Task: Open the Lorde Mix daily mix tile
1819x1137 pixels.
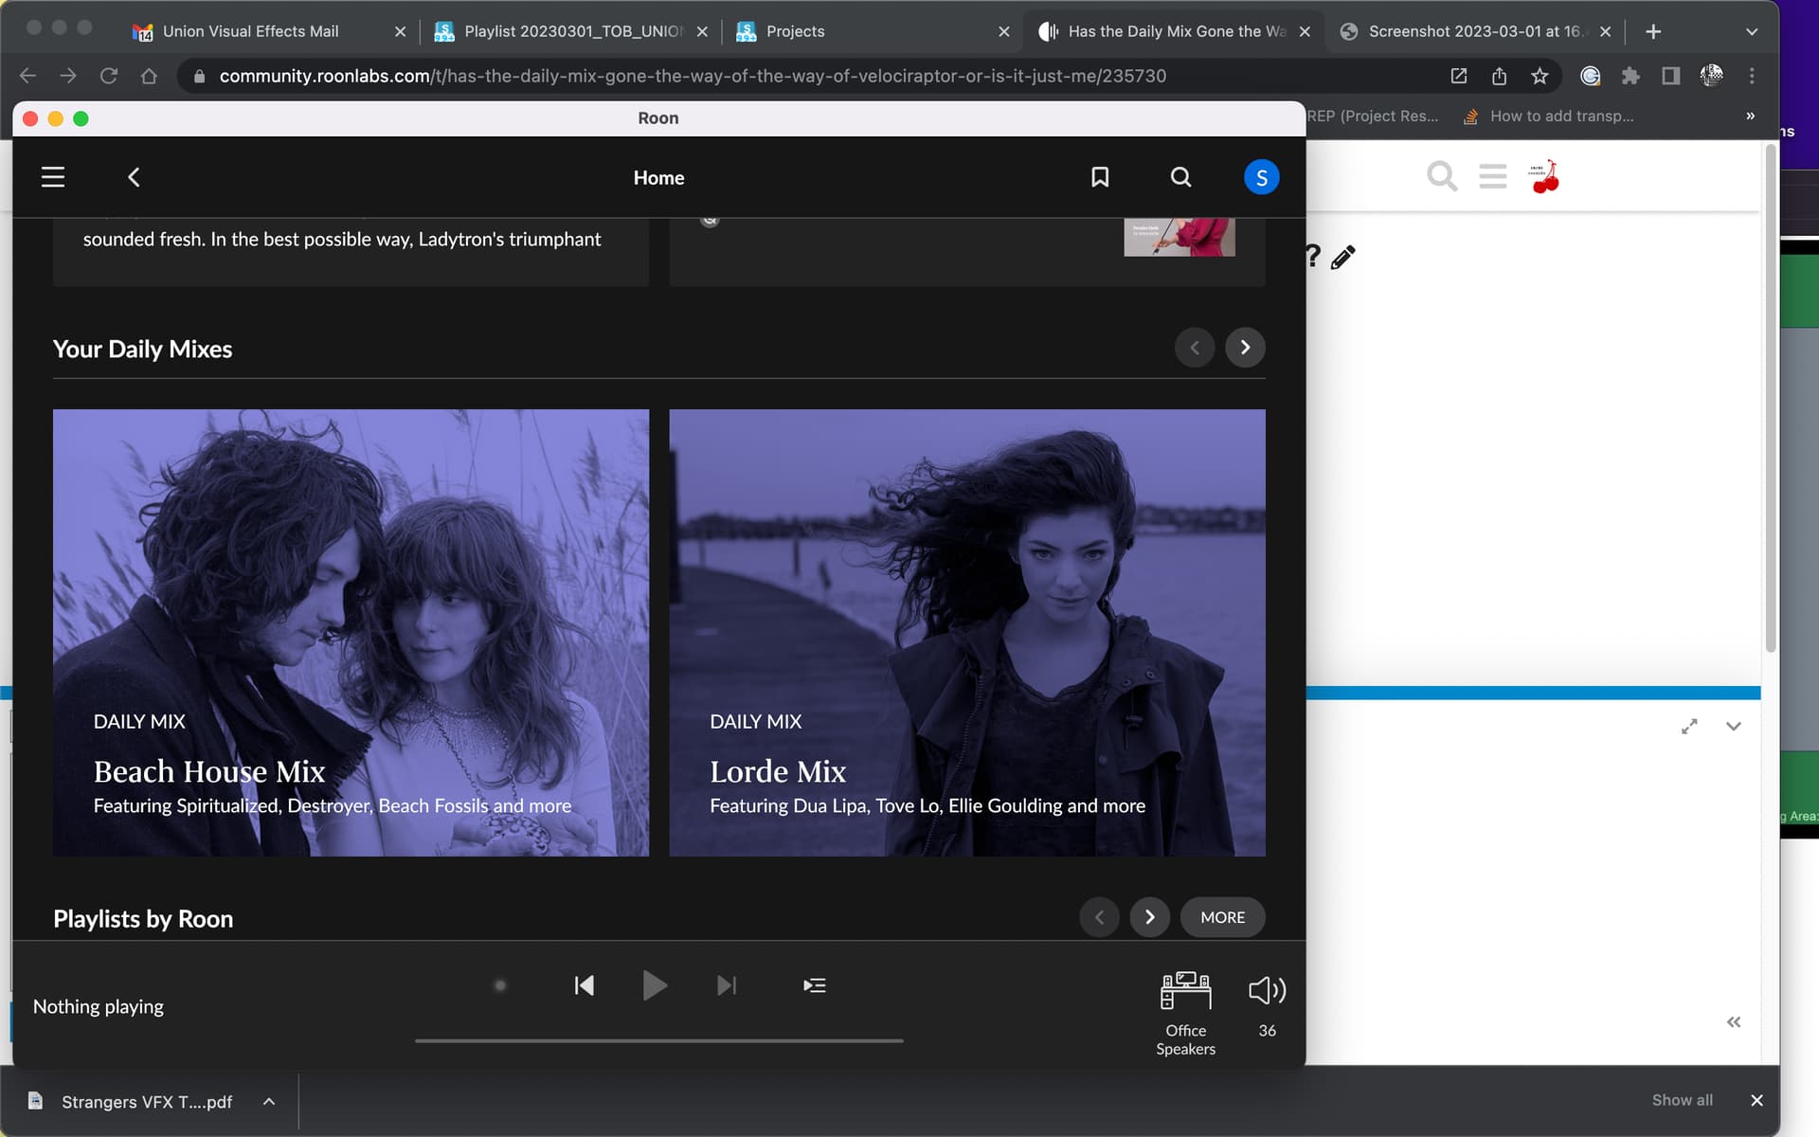Action: pyautogui.click(x=966, y=632)
